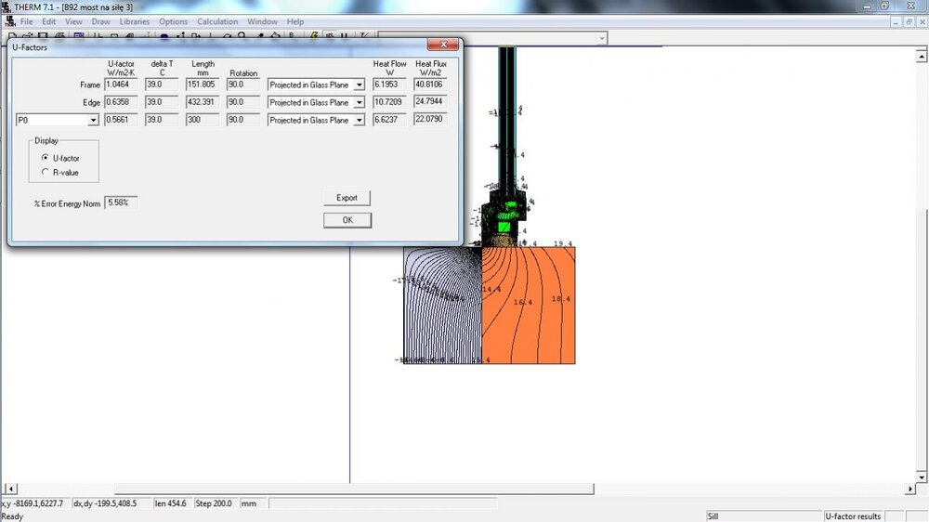Open the Libraries menu

coord(136,21)
